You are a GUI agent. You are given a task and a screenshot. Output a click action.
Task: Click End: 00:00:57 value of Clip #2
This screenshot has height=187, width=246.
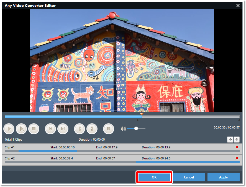106,158
